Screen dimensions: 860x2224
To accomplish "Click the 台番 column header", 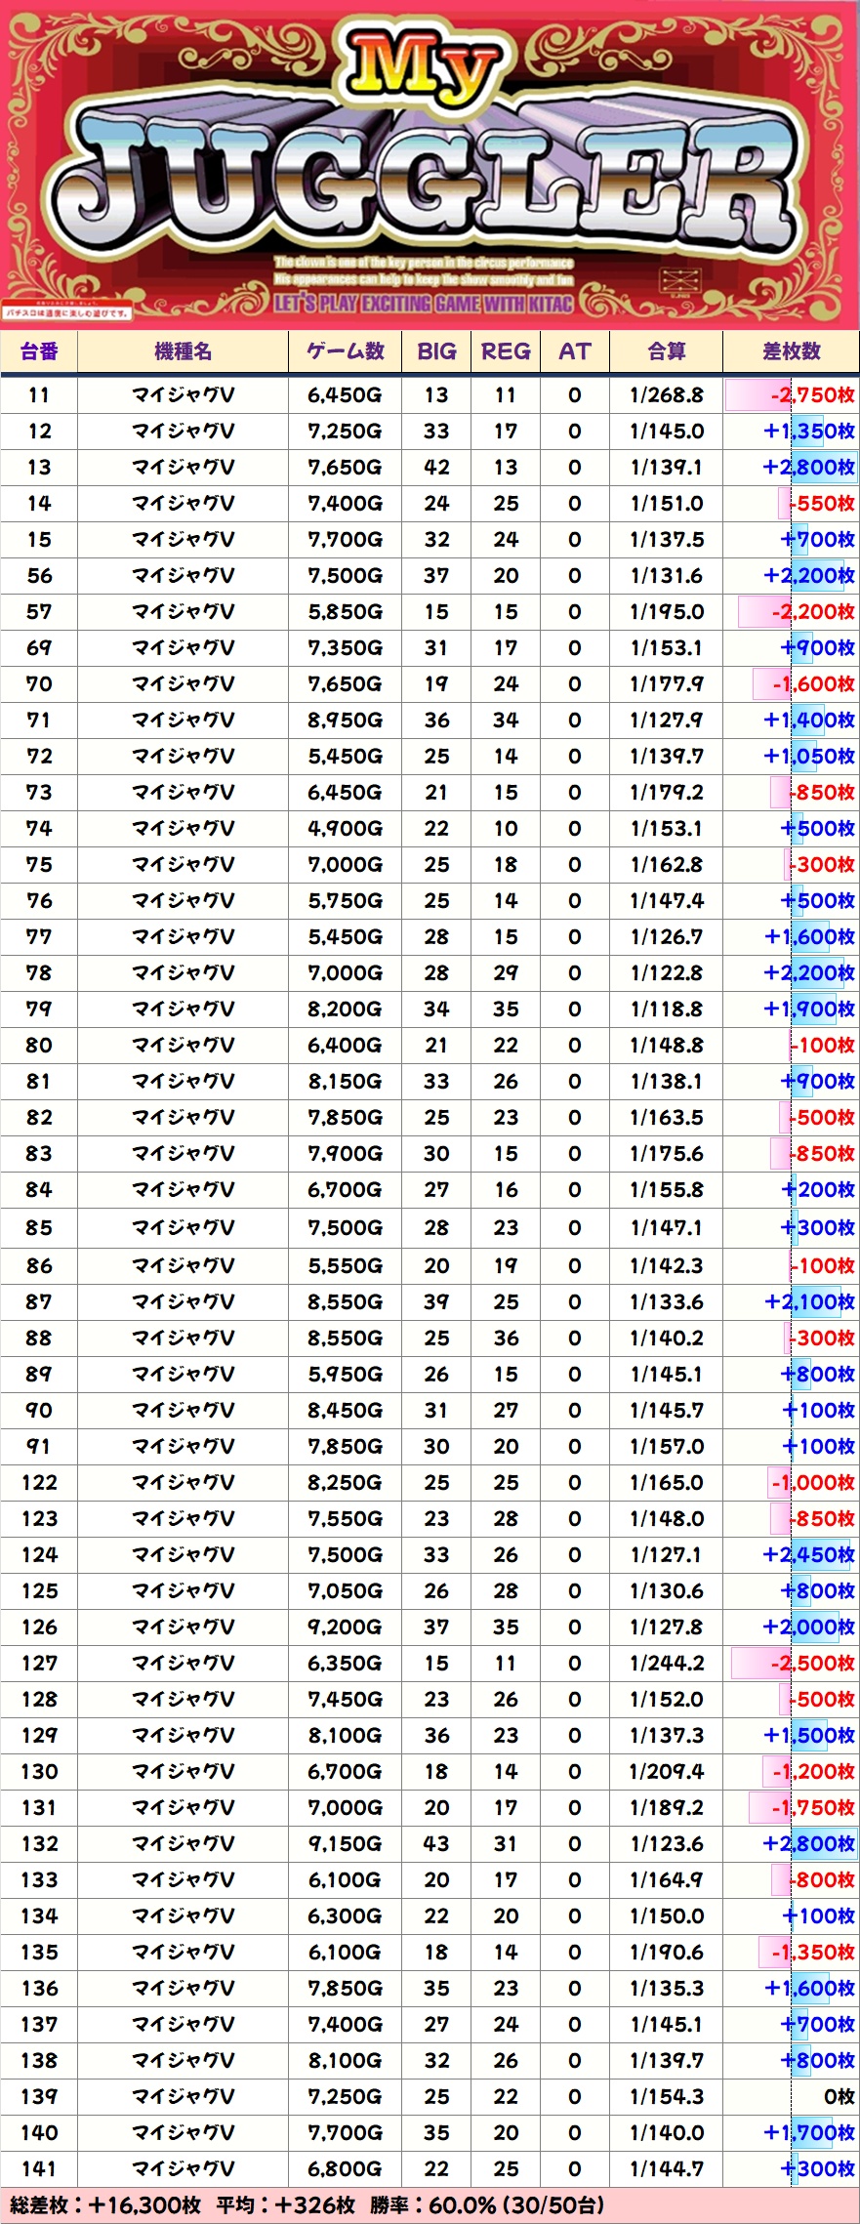I will click(x=39, y=351).
